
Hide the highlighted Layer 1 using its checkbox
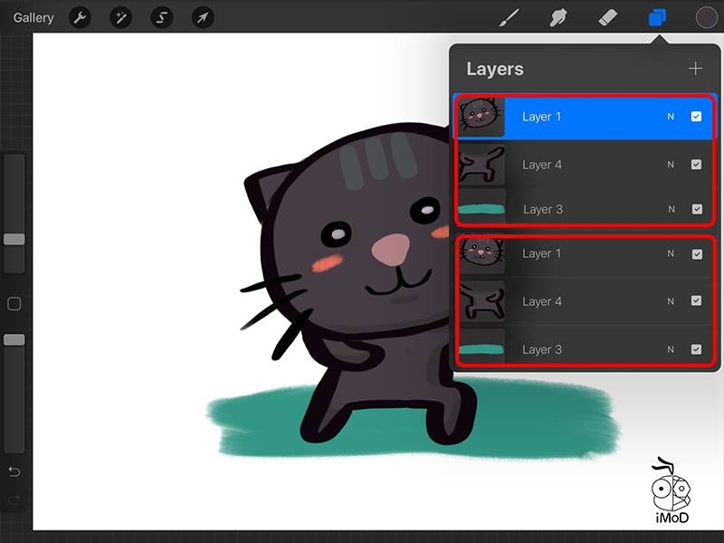[696, 117]
